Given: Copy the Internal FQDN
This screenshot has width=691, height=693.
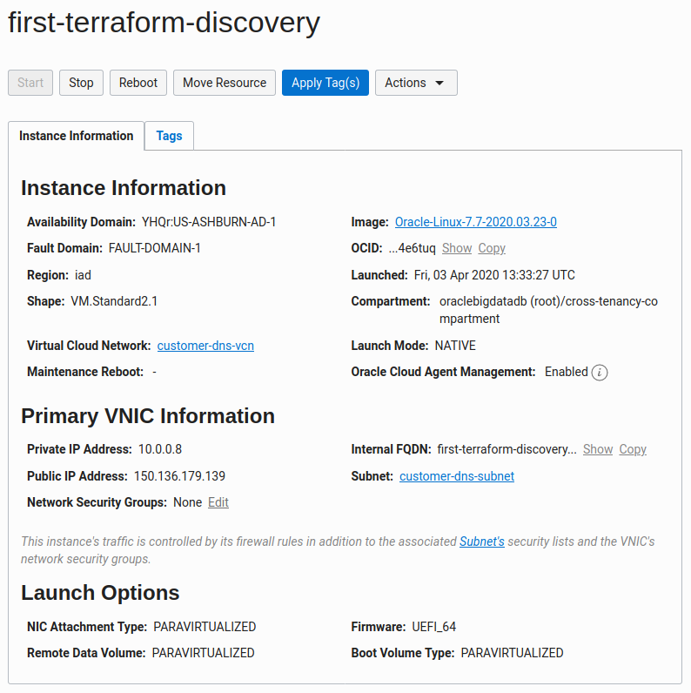Looking at the screenshot, I should pyautogui.click(x=633, y=449).
